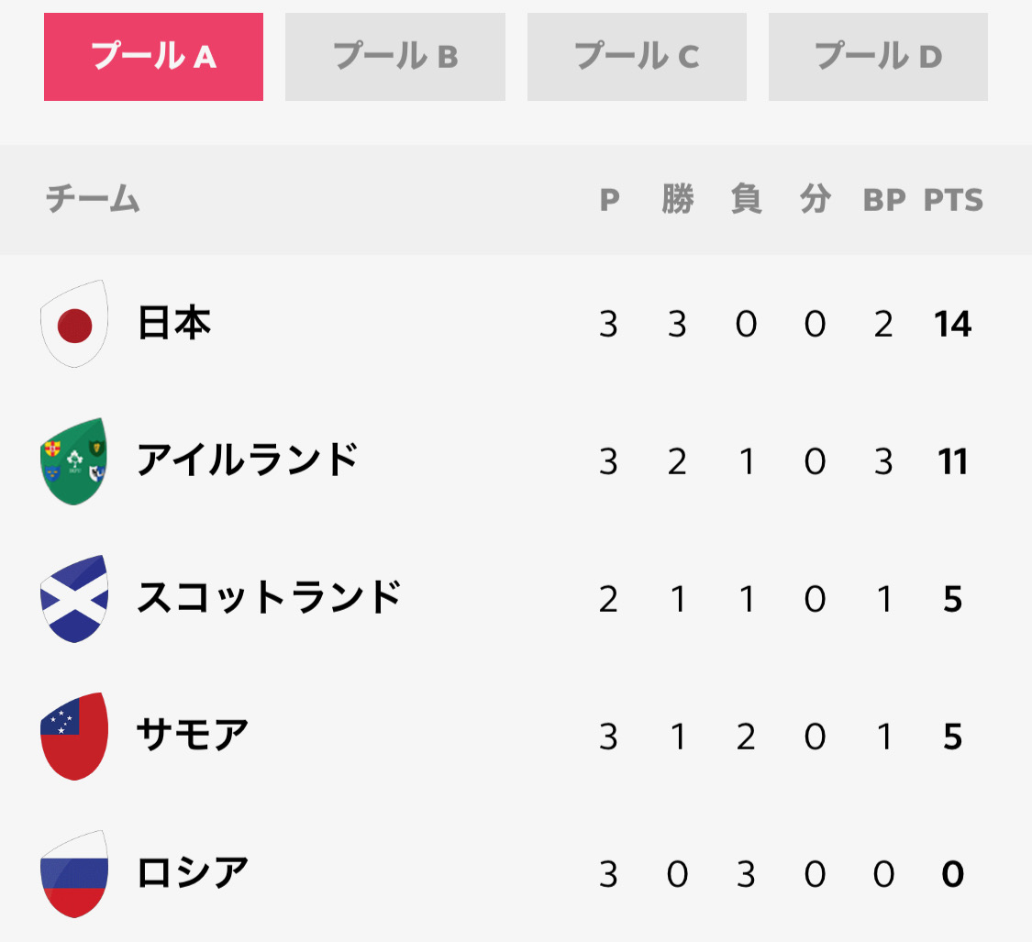Switch to the プール B tab
Screen dimensions: 1032x942
pos(394,57)
